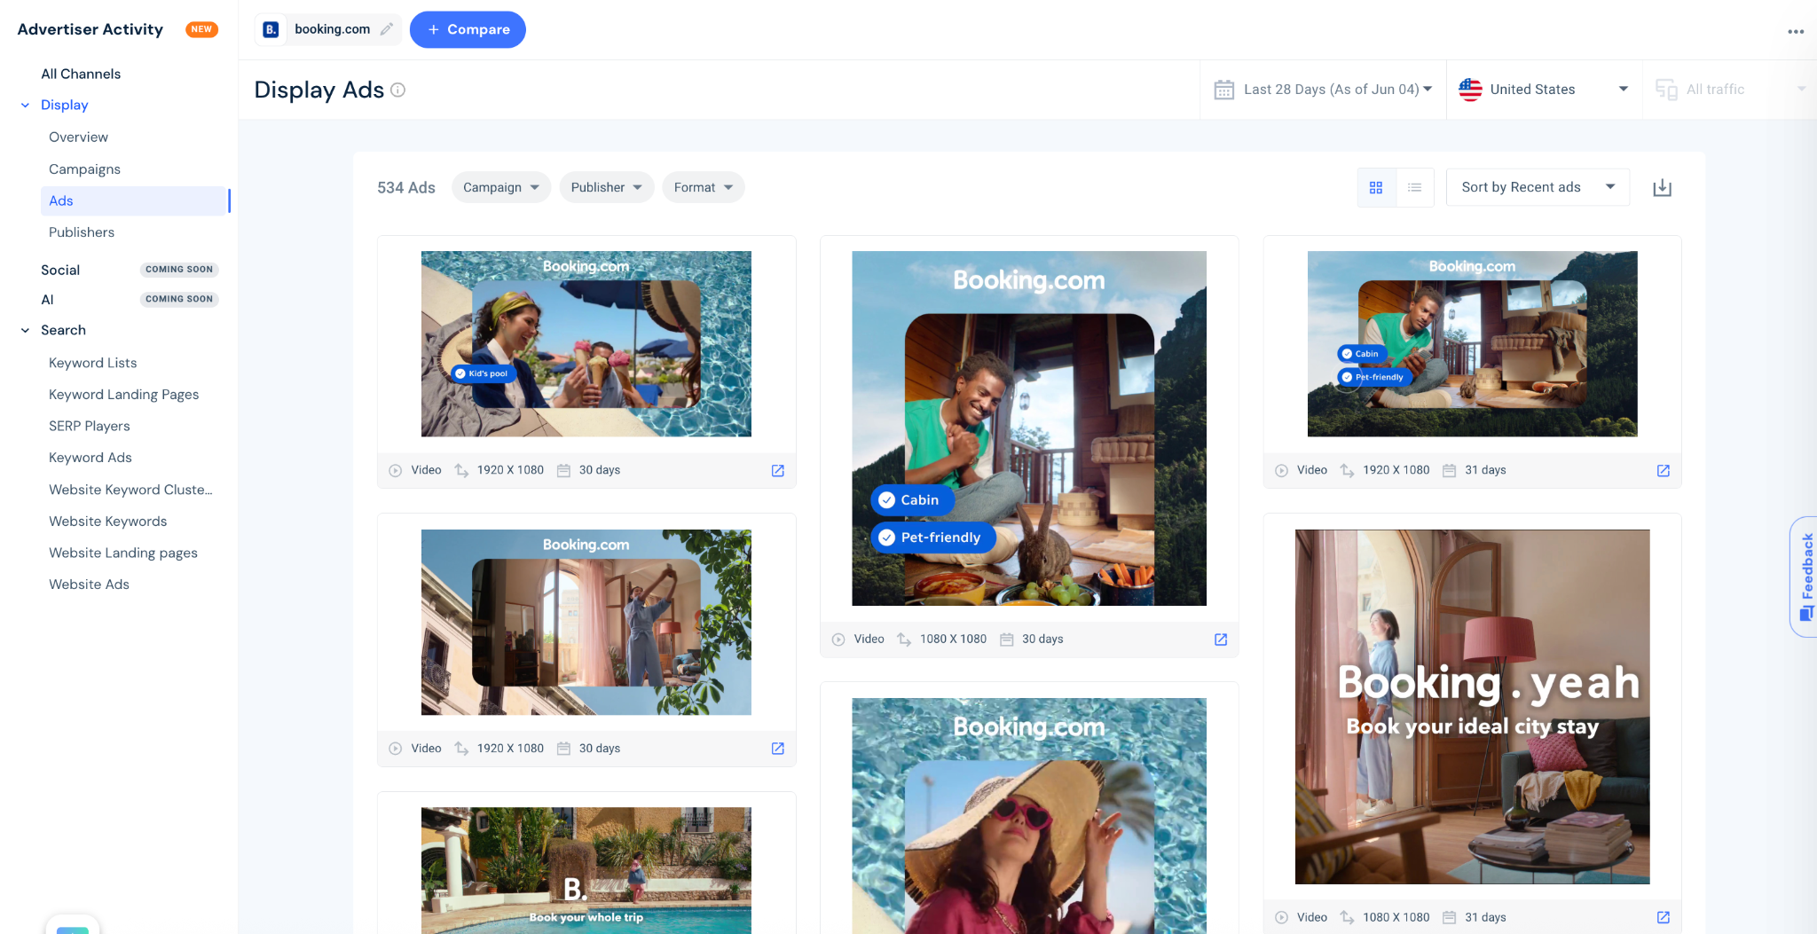Image resolution: width=1817 pixels, height=934 pixels.
Task: Switch to grid view layout
Action: coord(1376,187)
